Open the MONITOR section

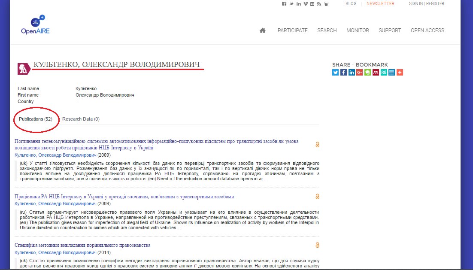tap(358, 30)
